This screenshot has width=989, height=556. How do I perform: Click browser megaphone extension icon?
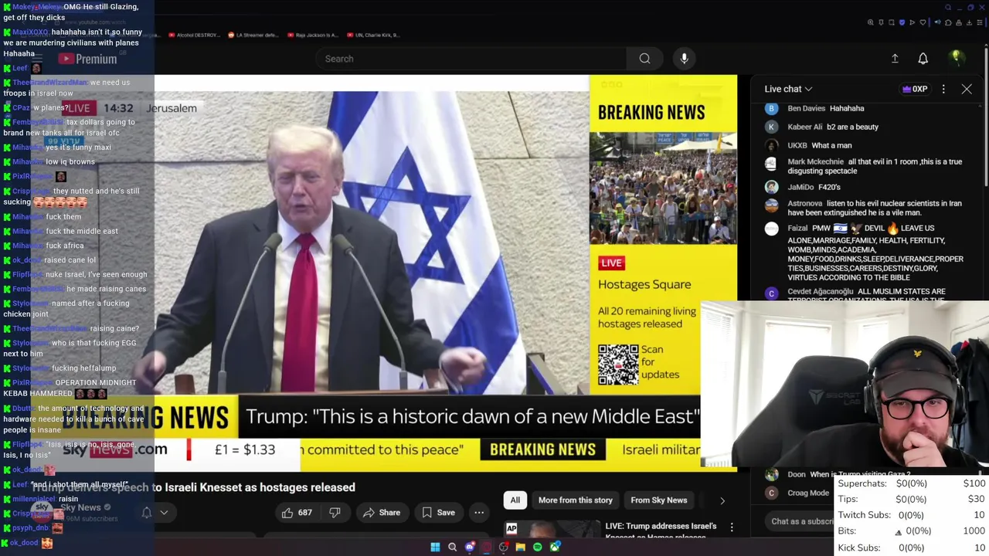tap(938, 22)
